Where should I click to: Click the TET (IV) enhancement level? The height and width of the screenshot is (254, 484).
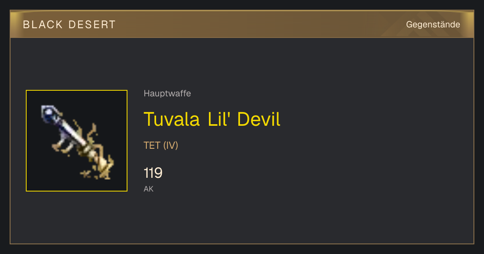161,146
